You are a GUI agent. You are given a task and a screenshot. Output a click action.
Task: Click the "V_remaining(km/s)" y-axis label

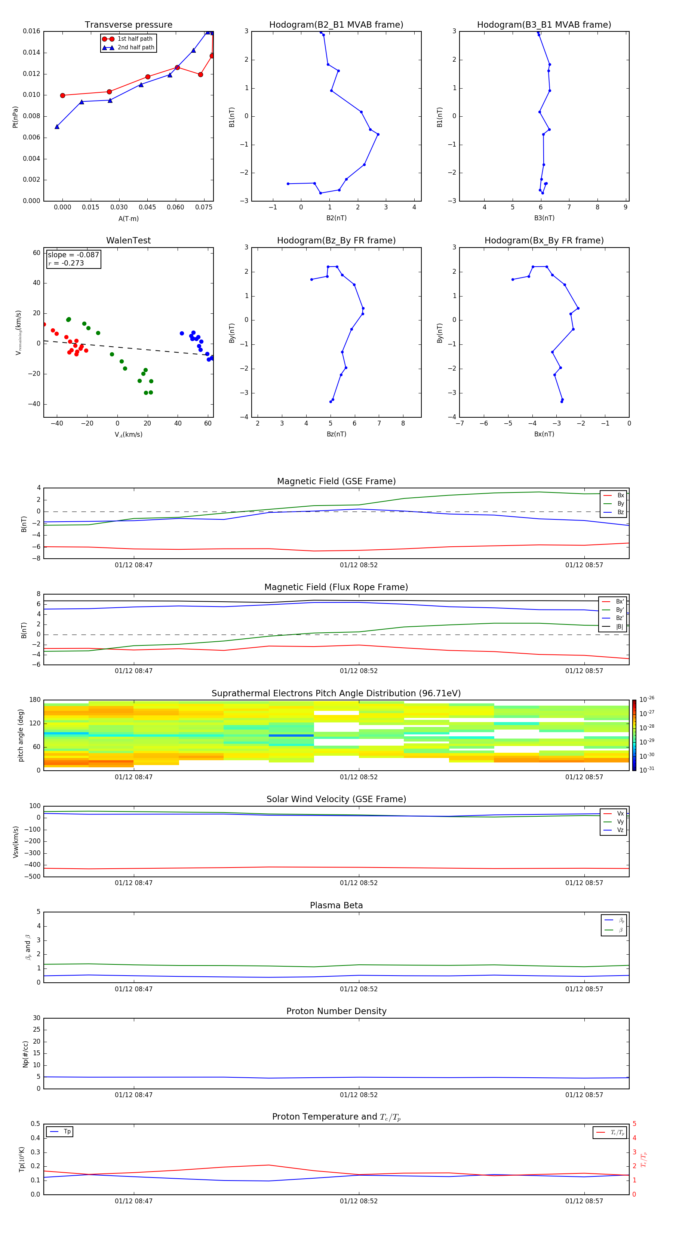(x=18, y=332)
